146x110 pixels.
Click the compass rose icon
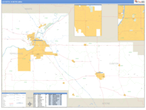[30, 104]
